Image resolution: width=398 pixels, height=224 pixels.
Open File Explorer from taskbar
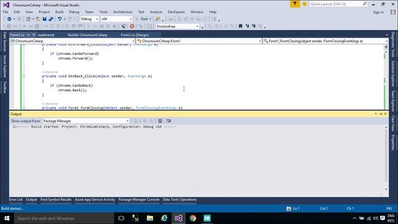pyautogui.click(x=150, y=218)
